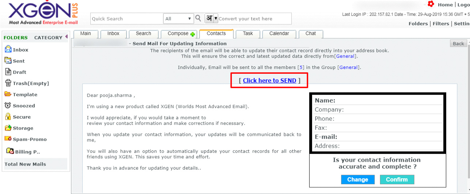Select the FOLDERS heading in sidebar

(x=16, y=38)
